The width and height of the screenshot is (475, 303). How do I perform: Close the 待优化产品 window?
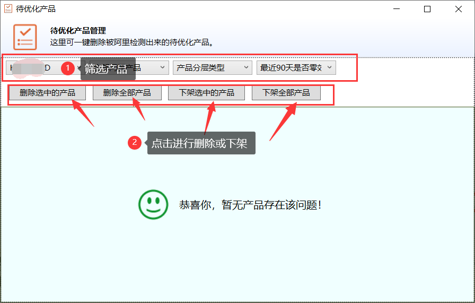click(457, 9)
